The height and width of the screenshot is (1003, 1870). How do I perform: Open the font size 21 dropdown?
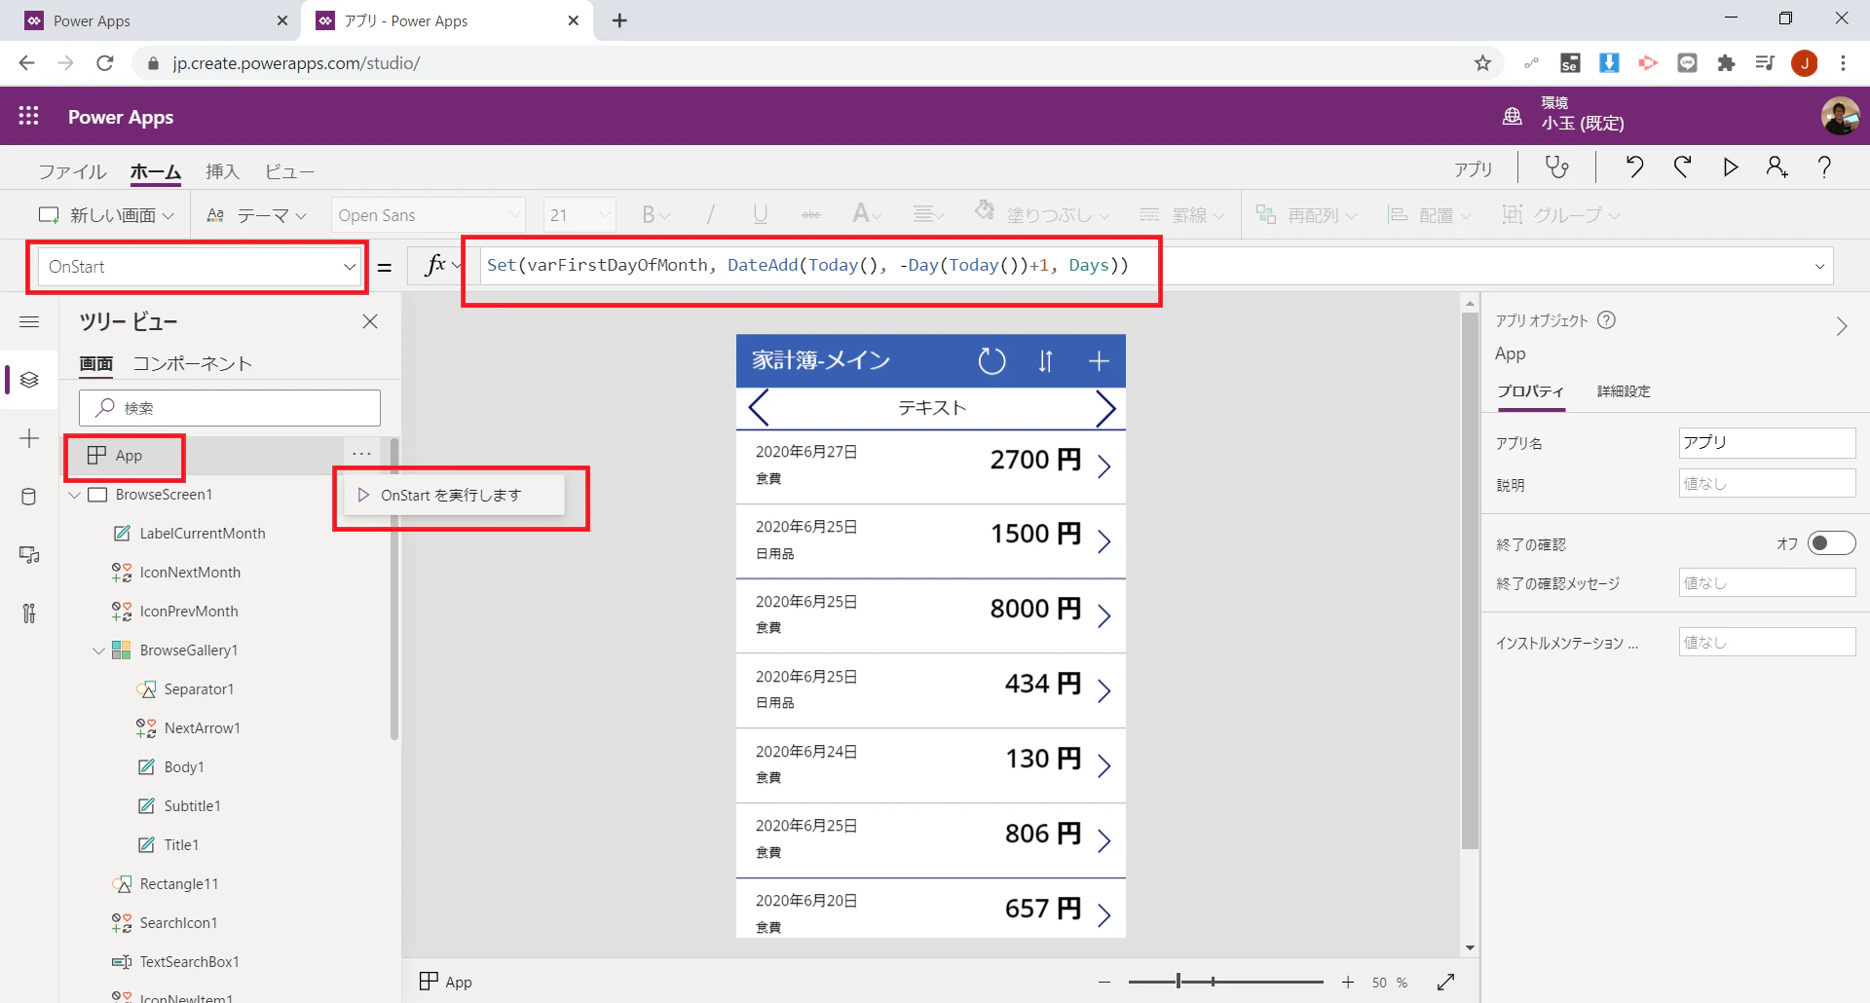click(580, 215)
